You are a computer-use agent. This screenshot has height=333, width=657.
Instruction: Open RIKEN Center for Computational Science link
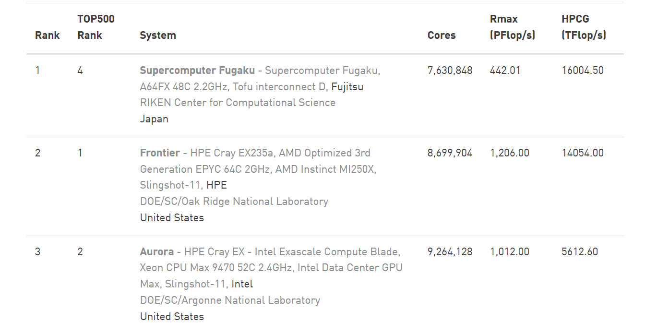(x=238, y=103)
